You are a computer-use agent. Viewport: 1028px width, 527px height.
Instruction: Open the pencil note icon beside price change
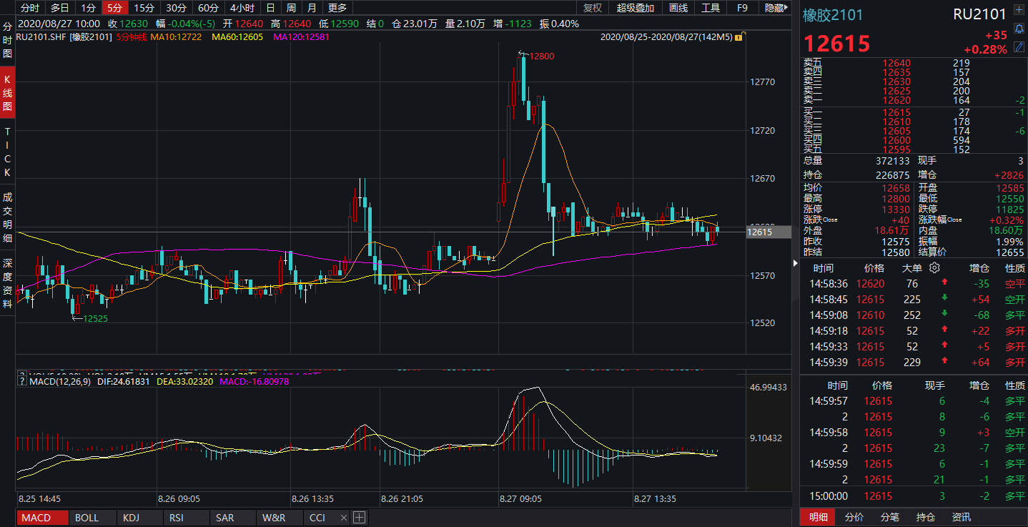[x=1019, y=48]
